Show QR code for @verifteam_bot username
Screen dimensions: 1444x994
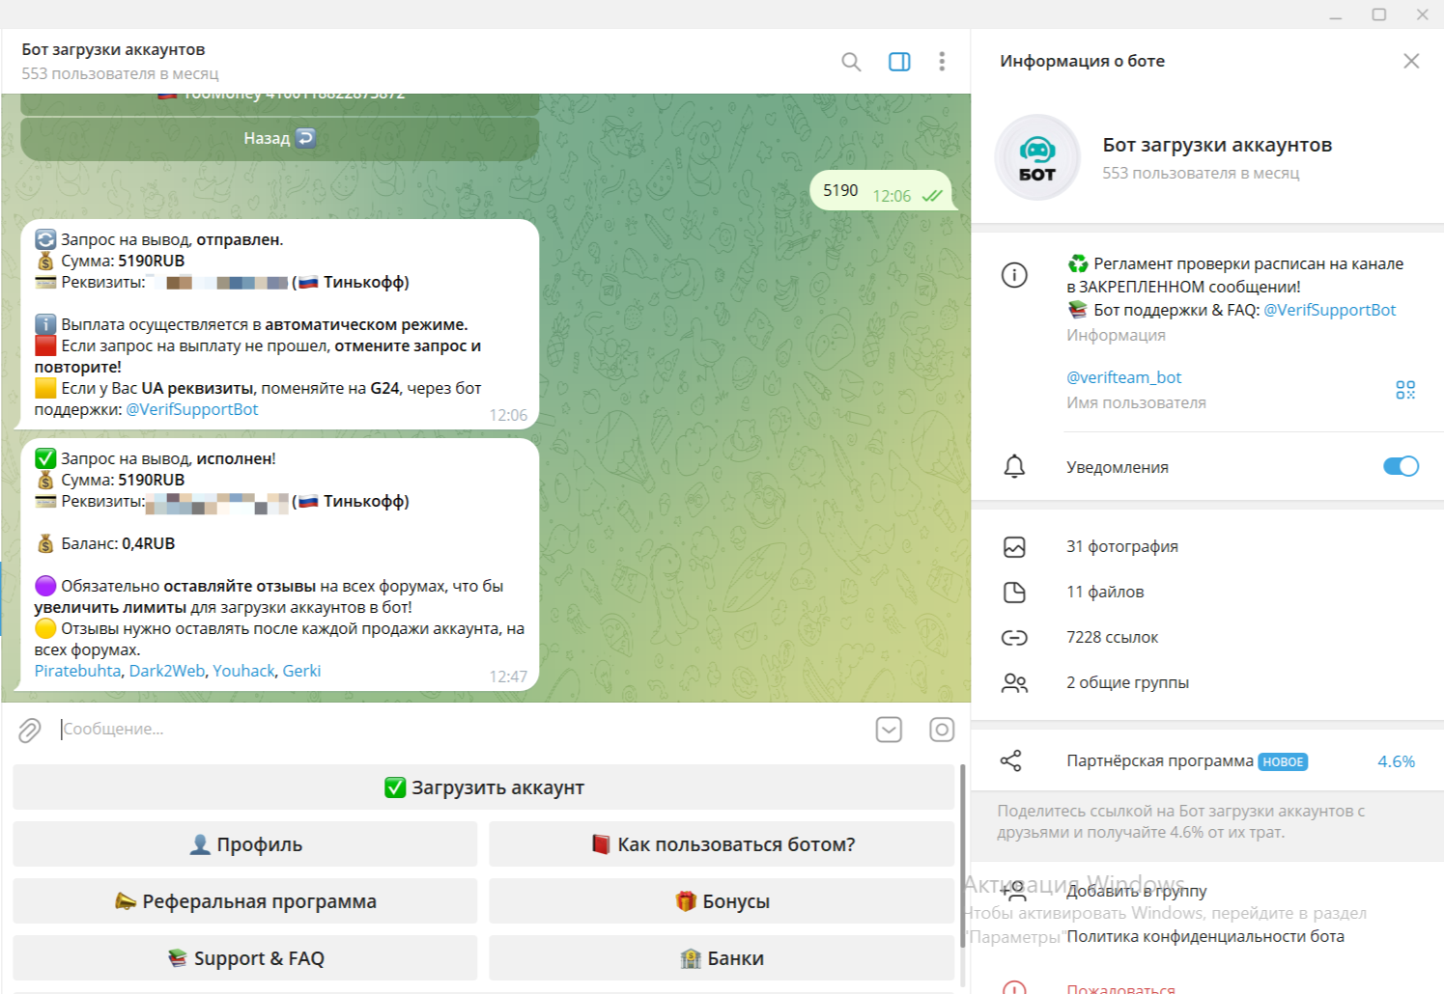tap(1405, 390)
